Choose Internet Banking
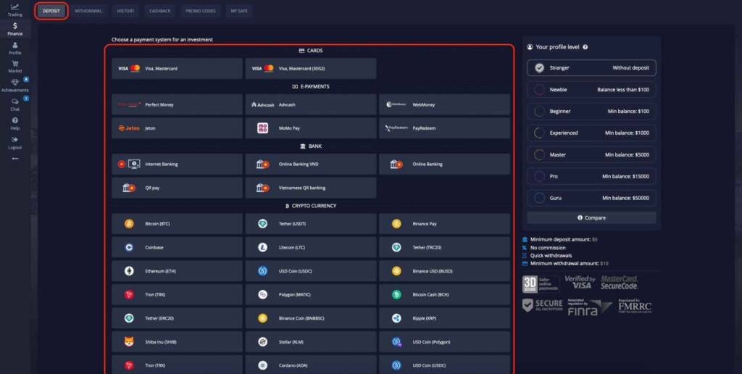Image resolution: width=742 pixels, height=374 pixels. click(x=177, y=165)
